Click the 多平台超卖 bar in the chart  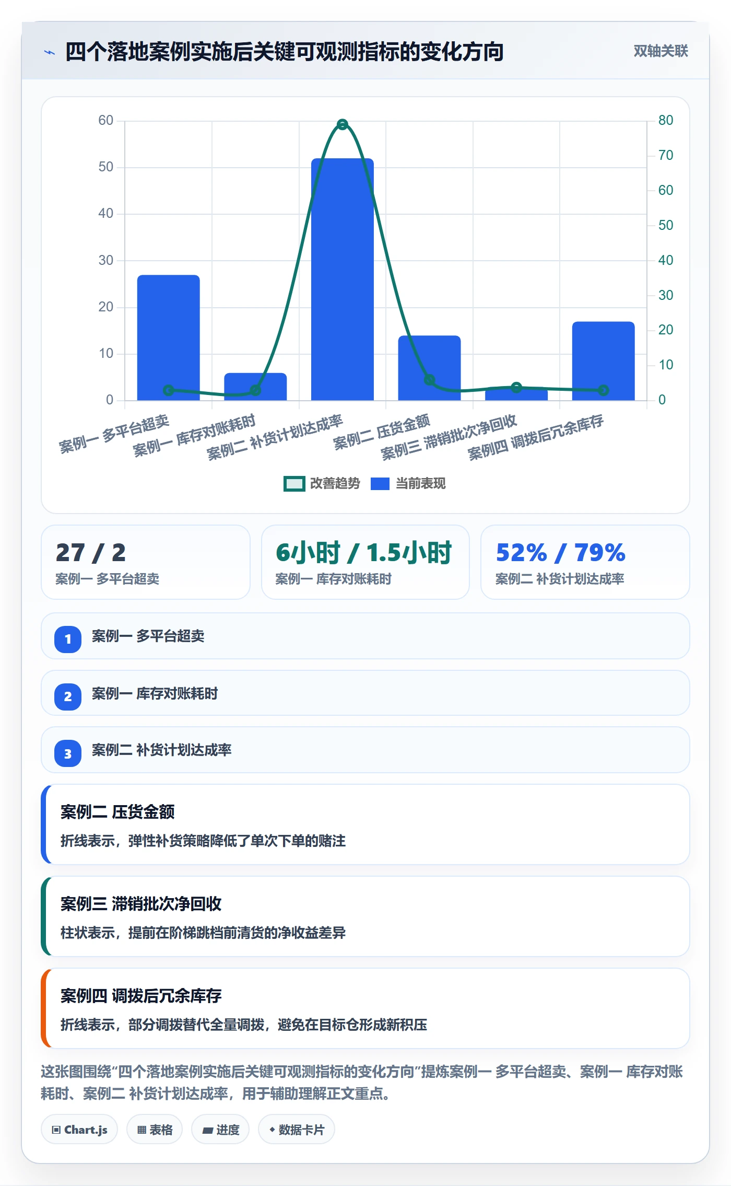(x=169, y=338)
